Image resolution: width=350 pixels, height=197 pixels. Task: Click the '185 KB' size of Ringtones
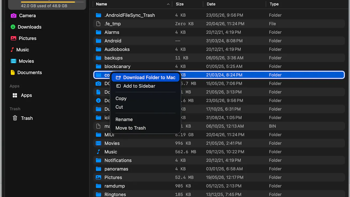[183, 195]
